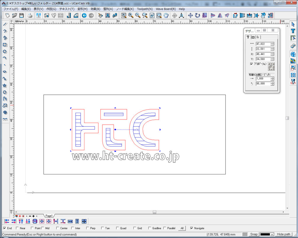Open the Wave Board(R) menu
The height and width of the screenshot is (238, 298).
(x=166, y=9)
